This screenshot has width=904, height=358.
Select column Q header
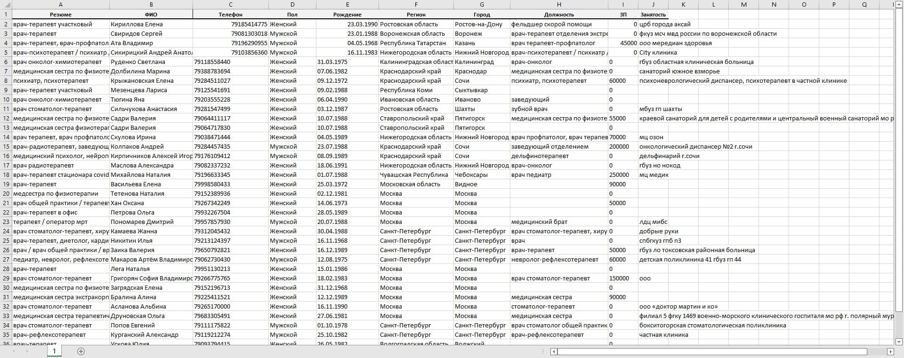tap(864, 5)
